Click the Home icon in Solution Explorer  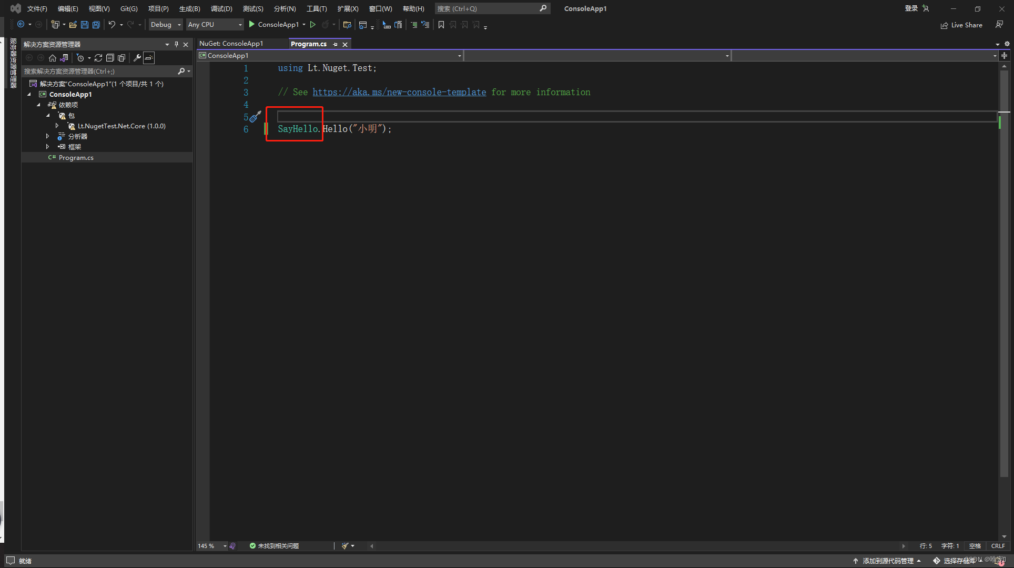(x=53, y=58)
